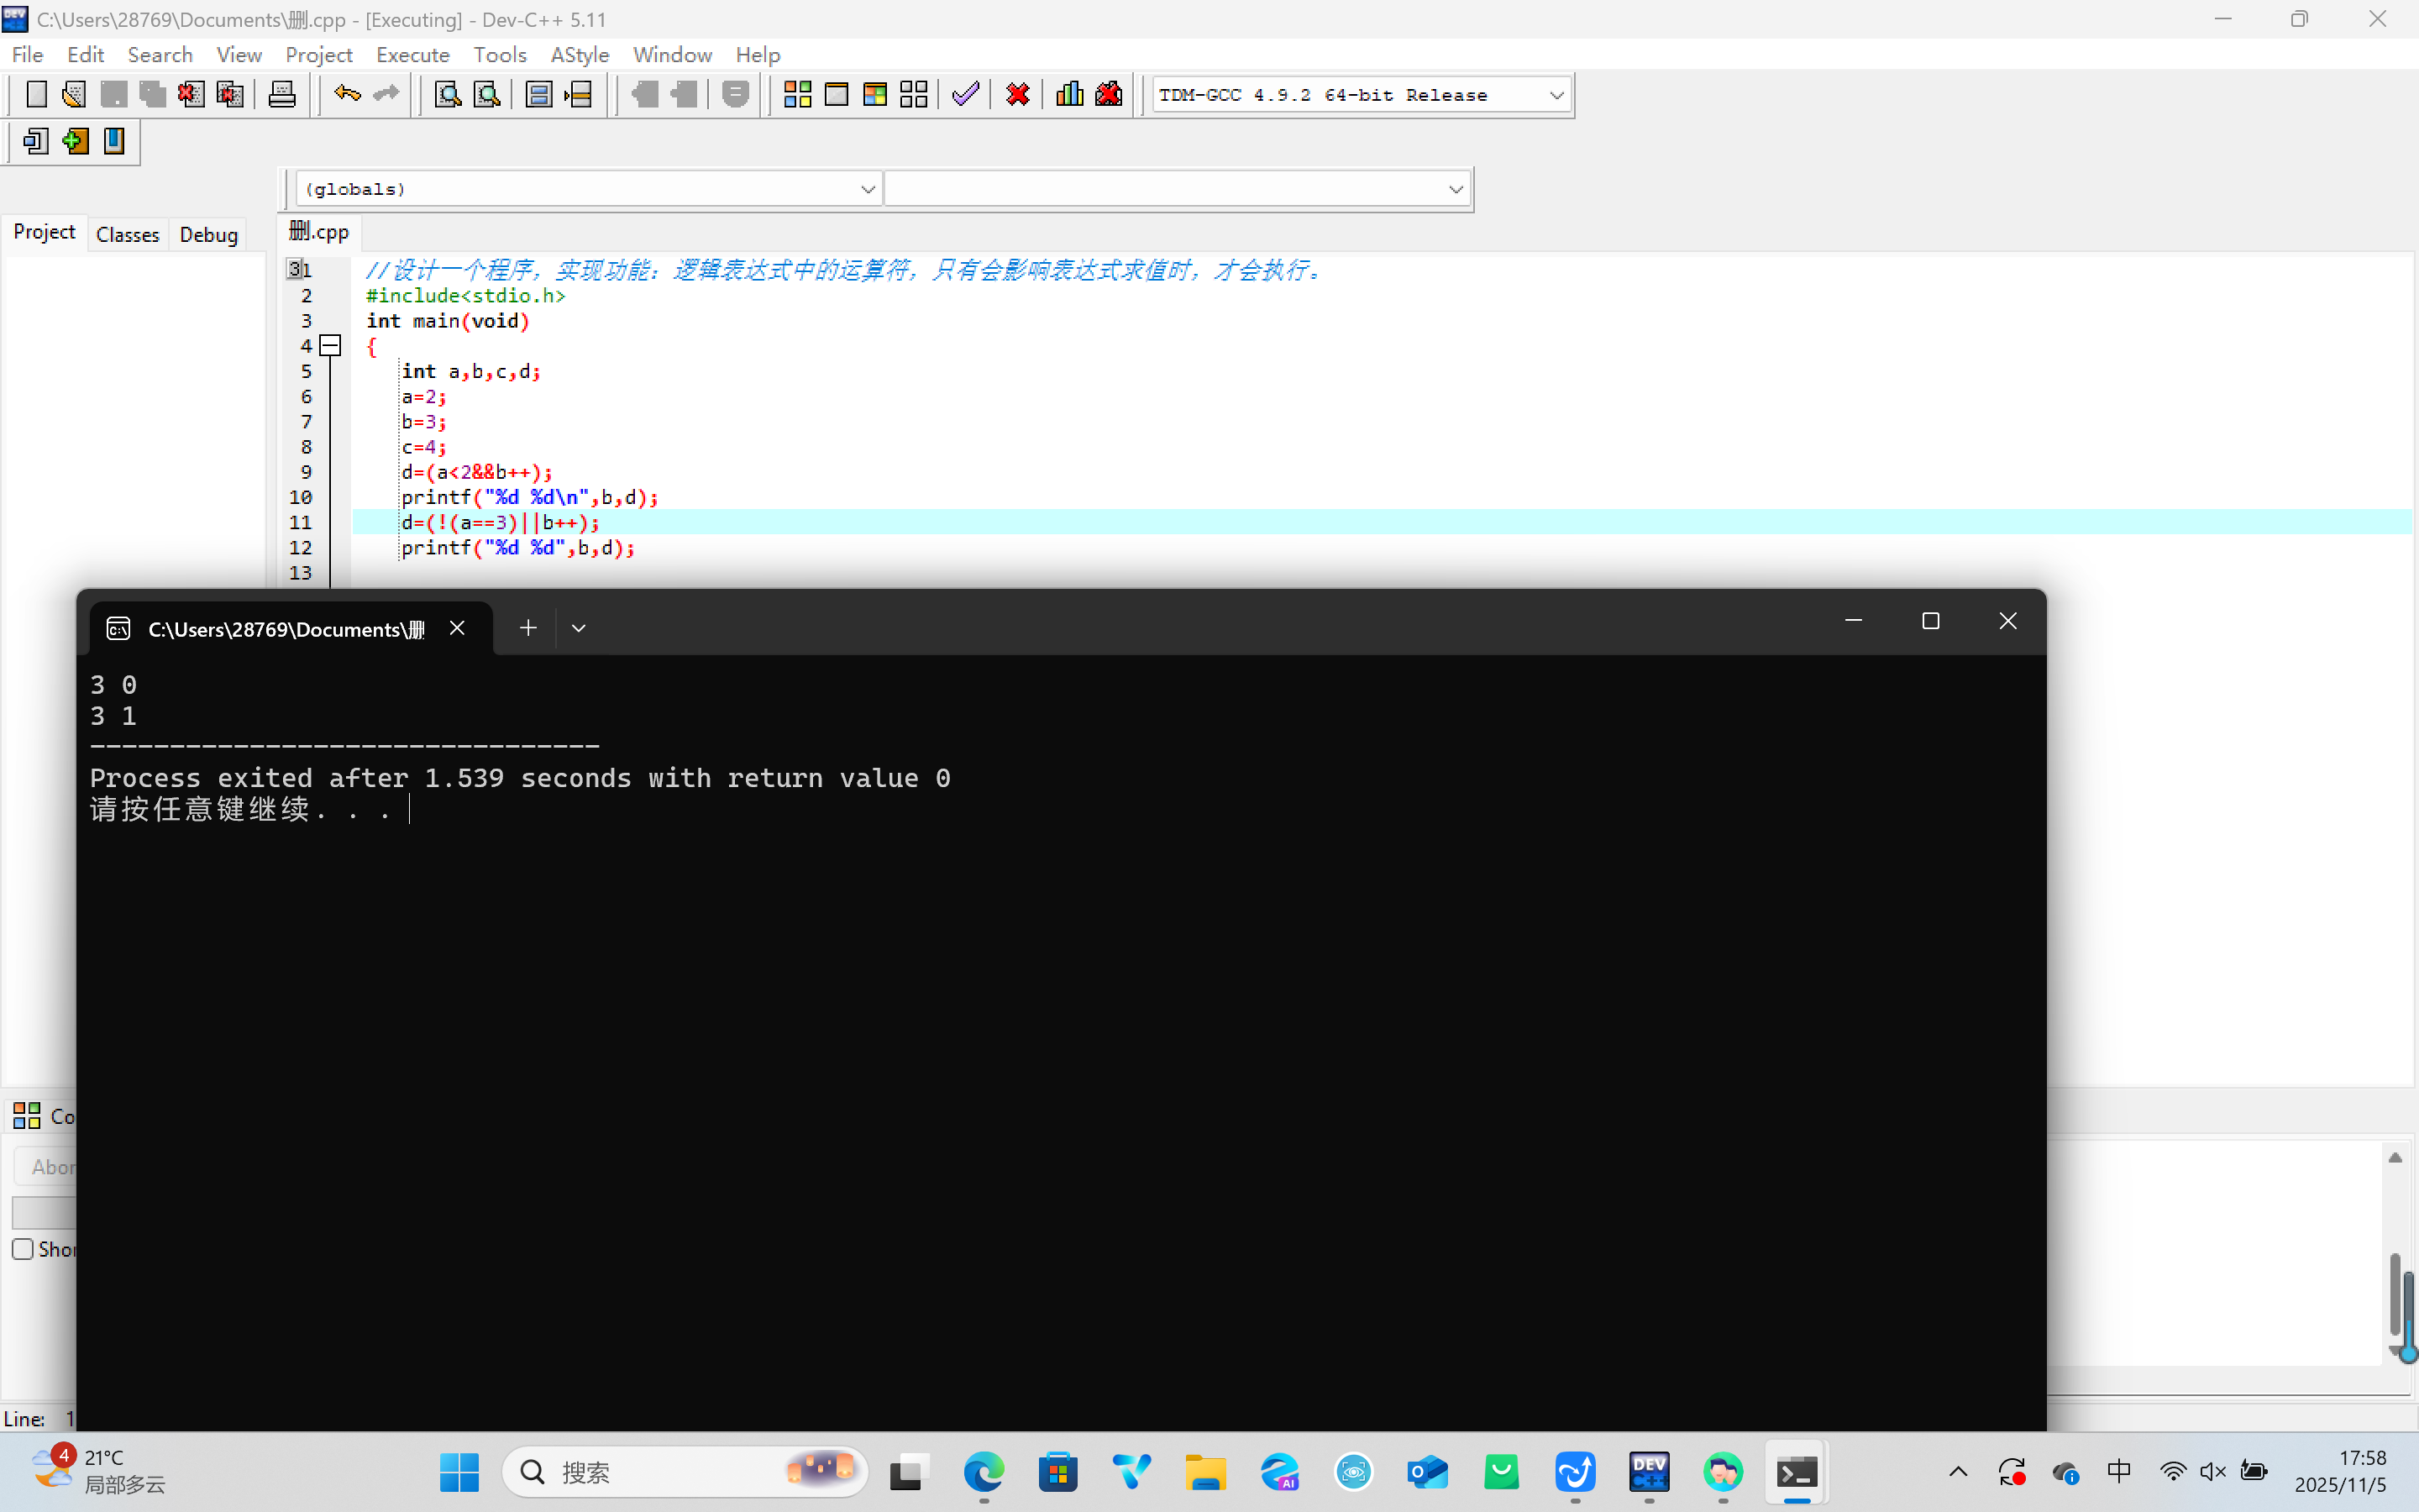The image size is (2419, 1512).
Task: Open the (globals) scope dropdown
Action: pyautogui.click(x=867, y=189)
